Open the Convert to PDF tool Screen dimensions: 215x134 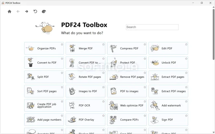(x=44, y=63)
